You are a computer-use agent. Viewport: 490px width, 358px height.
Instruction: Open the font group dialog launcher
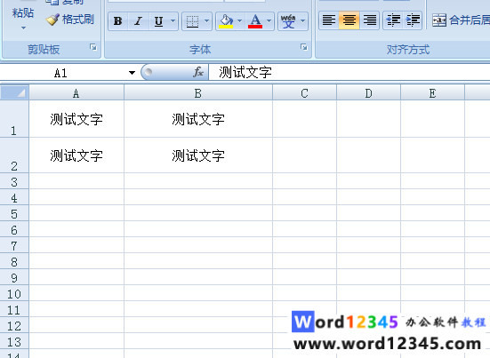(304, 47)
